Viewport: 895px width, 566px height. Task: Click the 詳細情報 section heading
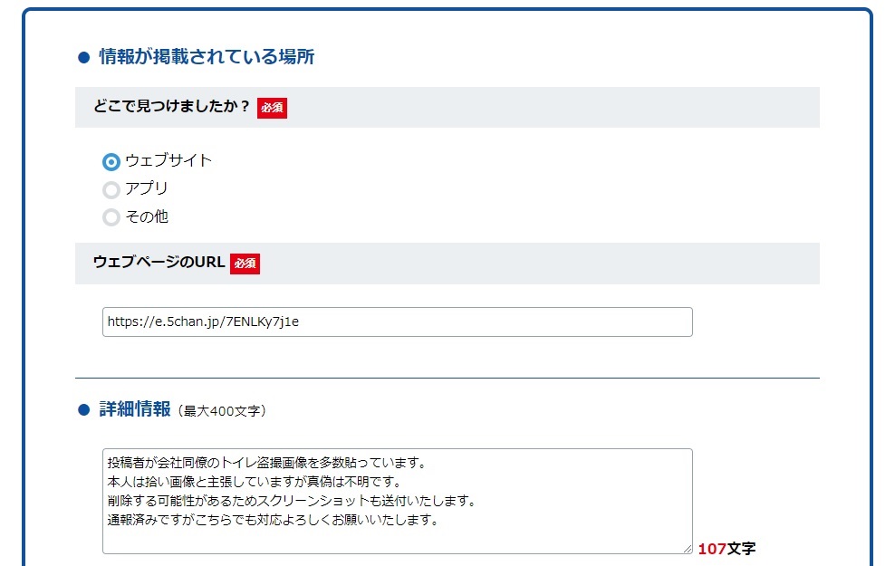pos(135,409)
